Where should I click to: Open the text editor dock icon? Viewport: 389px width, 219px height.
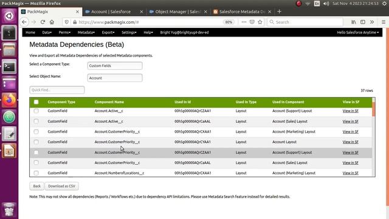tap(9, 134)
